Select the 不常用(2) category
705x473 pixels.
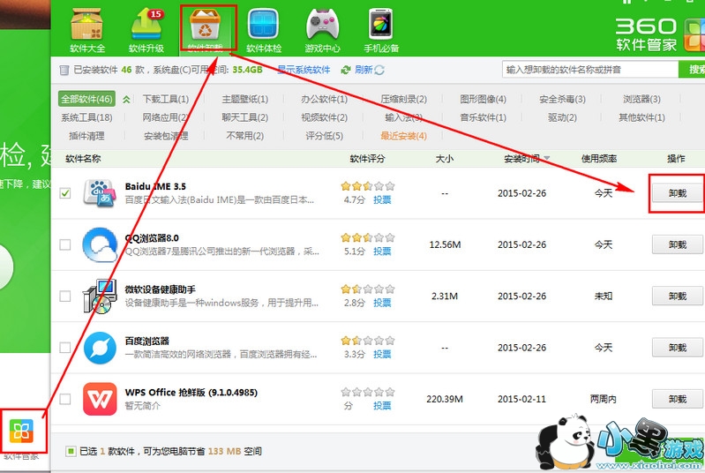coord(245,136)
